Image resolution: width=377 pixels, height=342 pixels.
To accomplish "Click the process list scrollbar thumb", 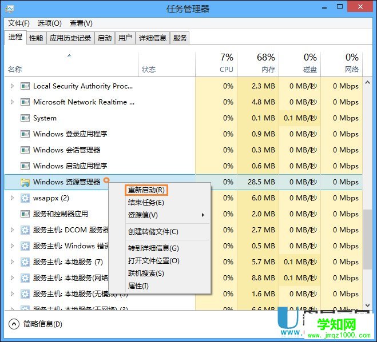I will click(367, 239).
